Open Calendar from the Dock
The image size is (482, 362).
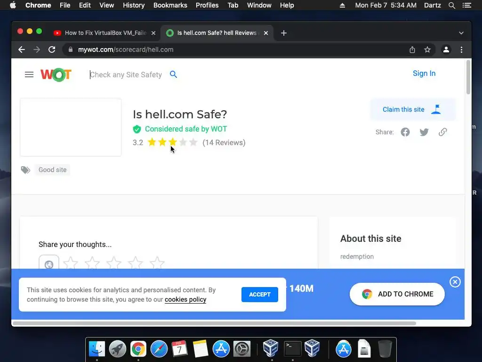tap(179, 349)
